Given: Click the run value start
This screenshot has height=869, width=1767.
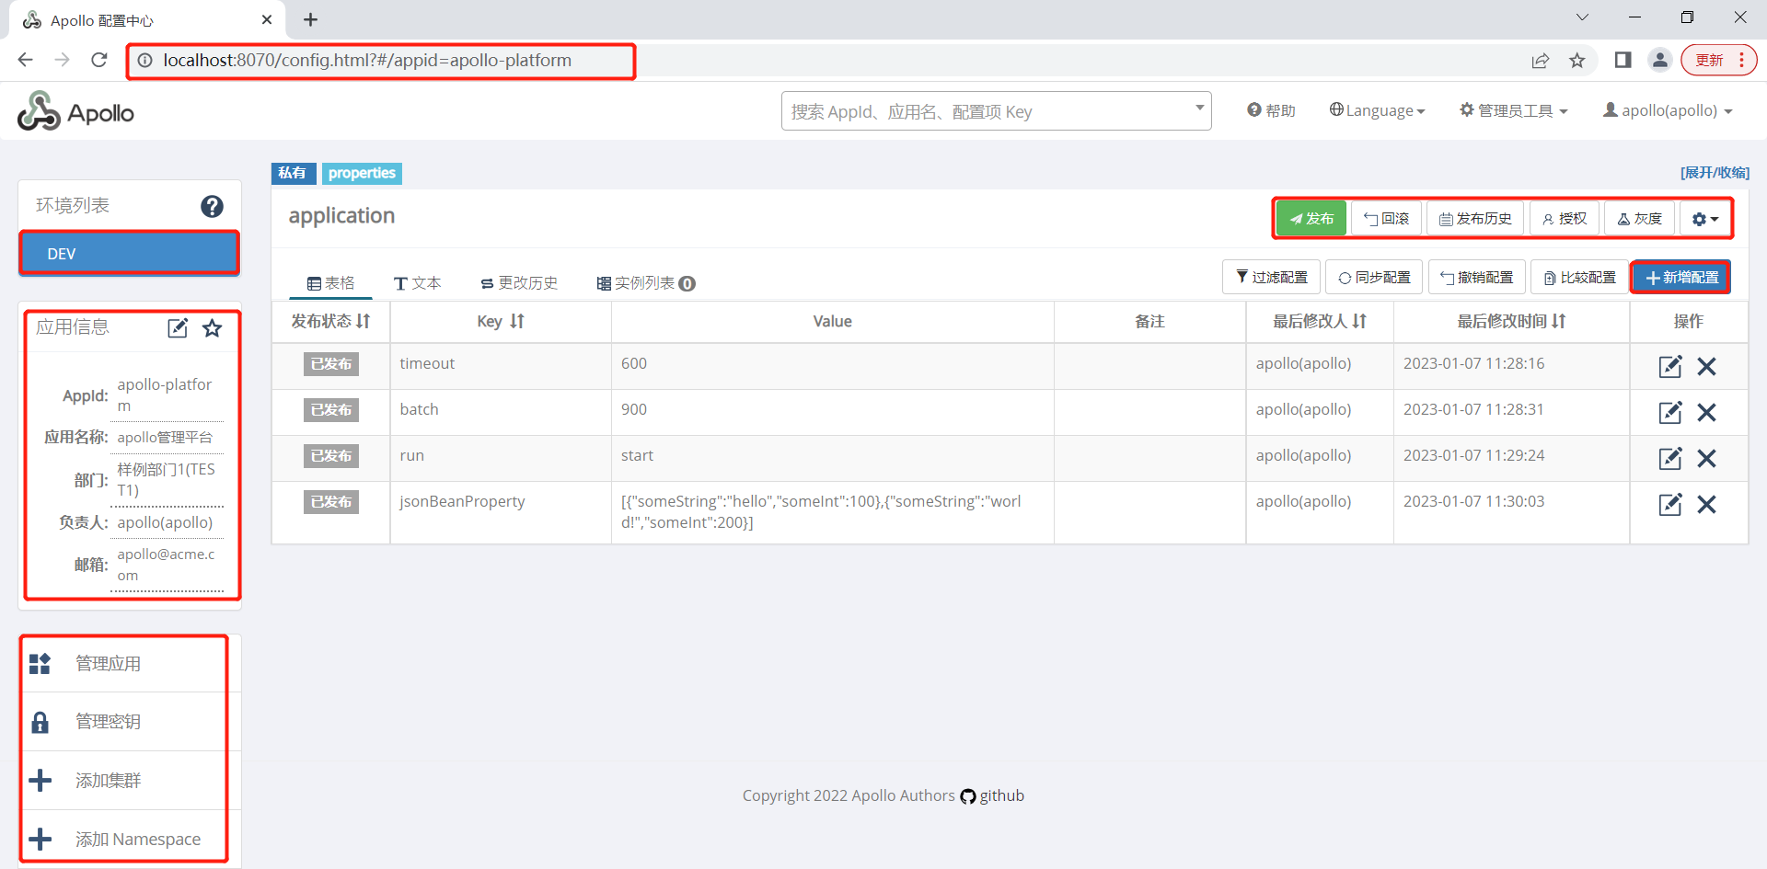Looking at the screenshot, I should (x=637, y=455).
